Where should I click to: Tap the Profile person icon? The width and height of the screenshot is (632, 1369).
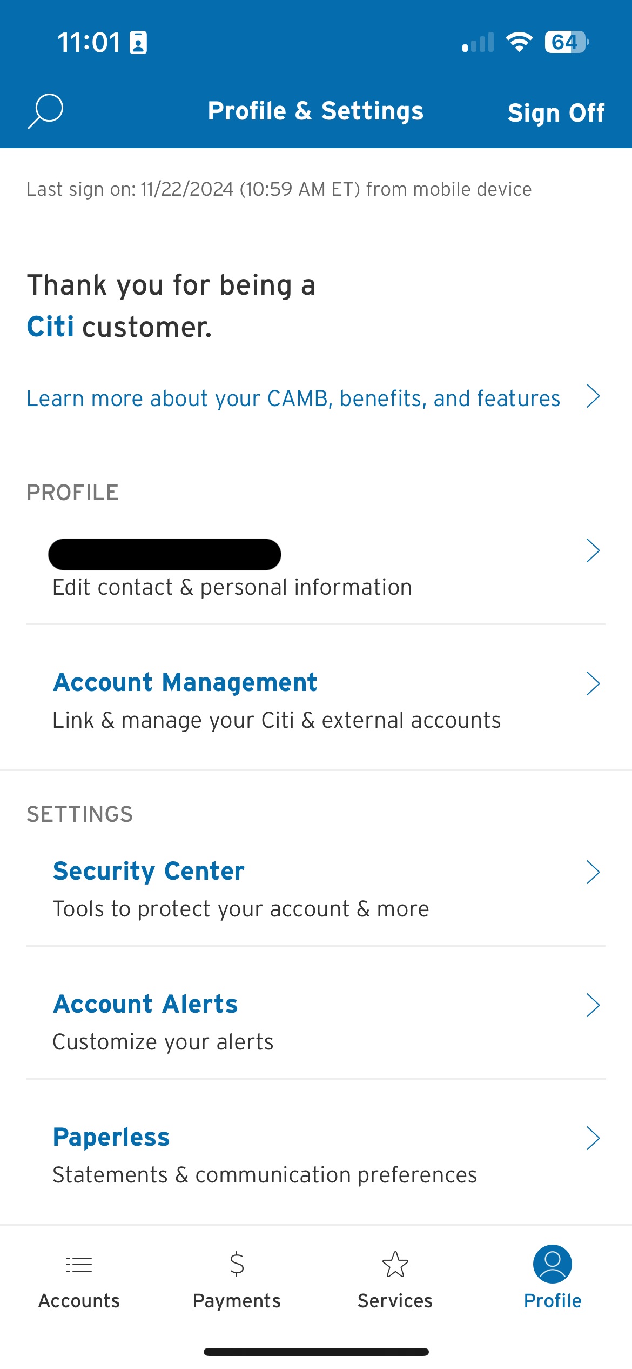pyautogui.click(x=553, y=1264)
